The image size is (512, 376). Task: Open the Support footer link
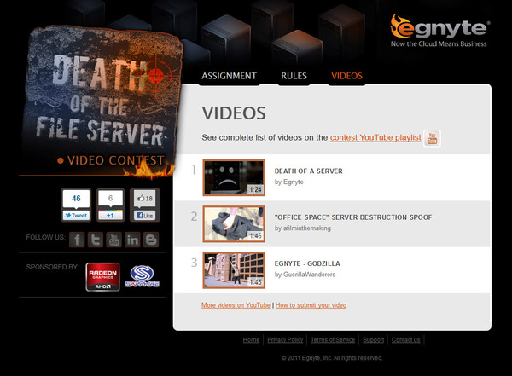[x=373, y=340]
